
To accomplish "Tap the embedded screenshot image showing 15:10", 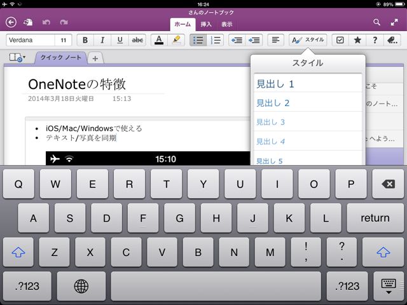I will coord(148,158).
